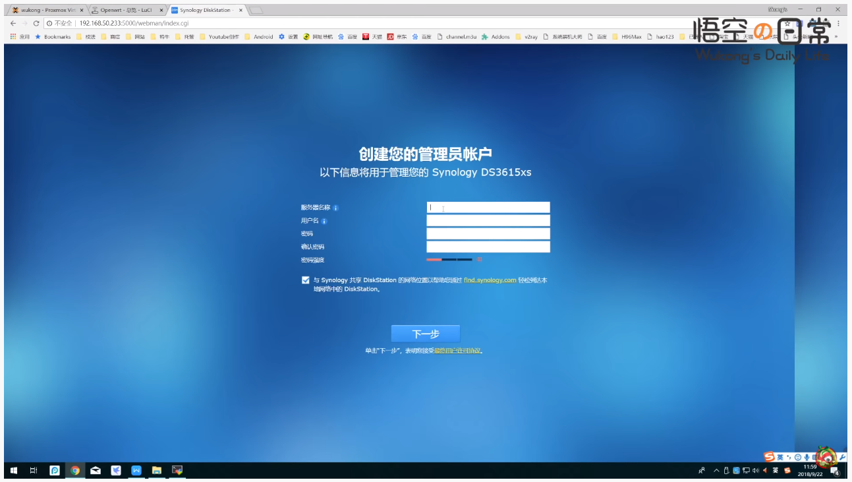Open the find.synology.com link
852x482 pixels.
pyautogui.click(x=490, y=280)
